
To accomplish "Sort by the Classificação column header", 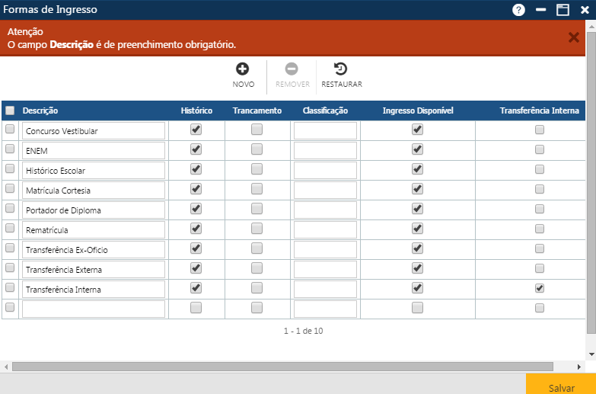I will [x=325, y=111].
